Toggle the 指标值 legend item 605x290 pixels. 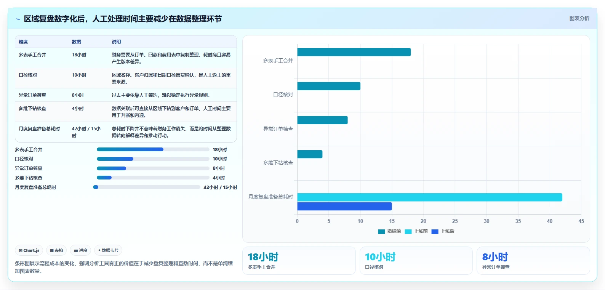click(389, 231)
